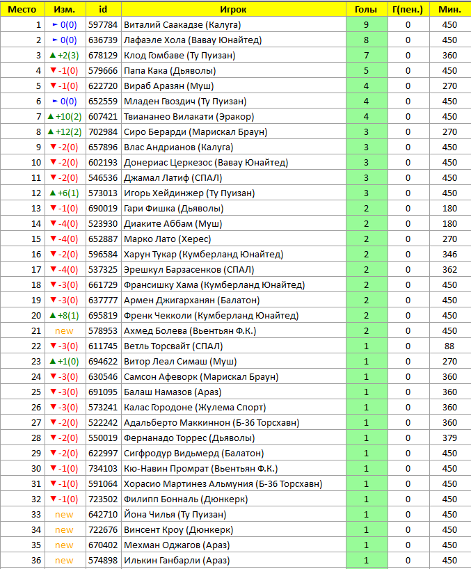471x569 pixels.
Task: Click id cell 734103
Action: 104,469
